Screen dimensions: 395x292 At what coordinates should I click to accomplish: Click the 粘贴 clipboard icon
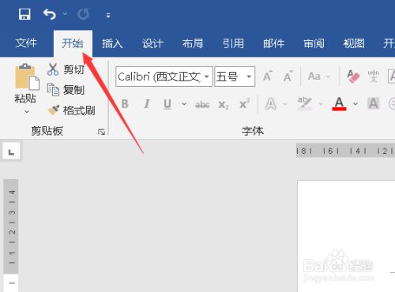point(27,77)
